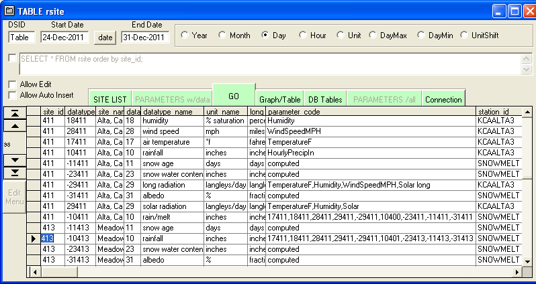Enable the Allow Auto Insert checkbox
This screenshot has width=536, height=284.
13,95
